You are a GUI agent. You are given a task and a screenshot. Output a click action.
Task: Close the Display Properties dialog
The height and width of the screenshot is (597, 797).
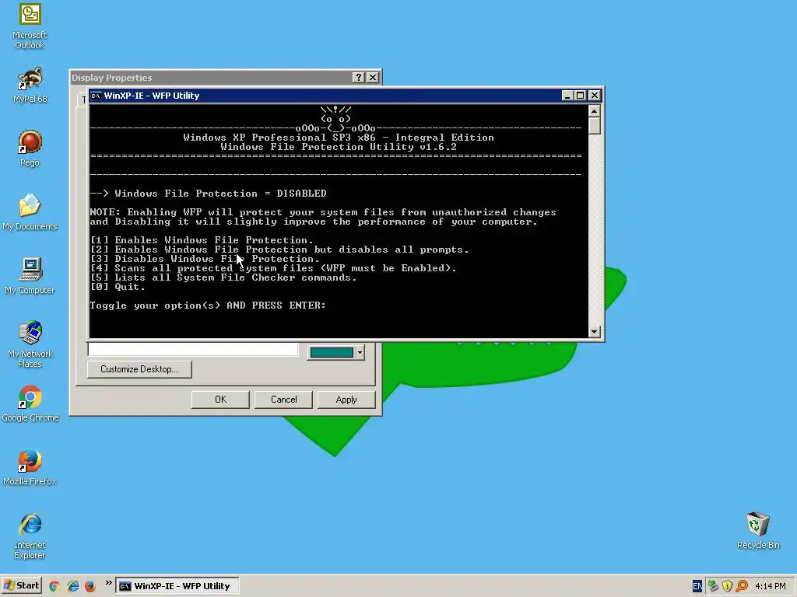(x=373, y=77)
